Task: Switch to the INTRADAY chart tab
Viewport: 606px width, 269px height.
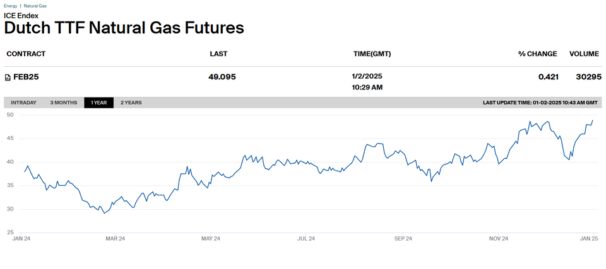Action: [x=23, y=103]
